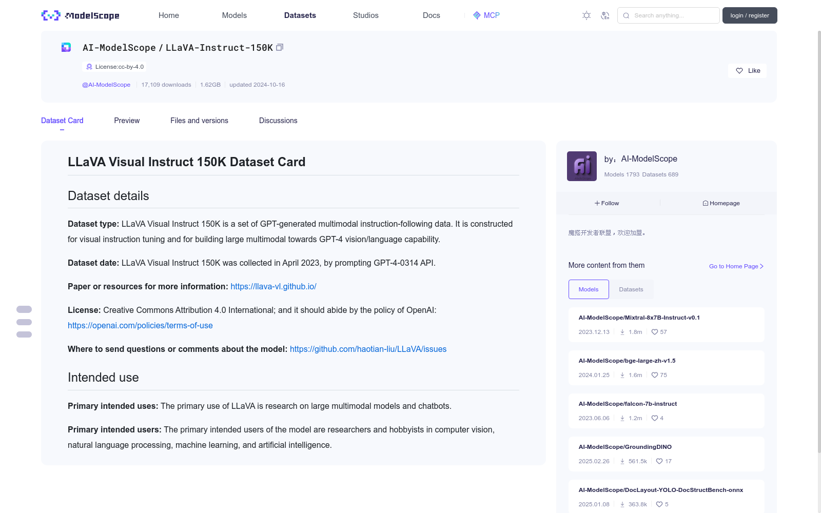Click the '1.62GB' size text

pos(210,85)
